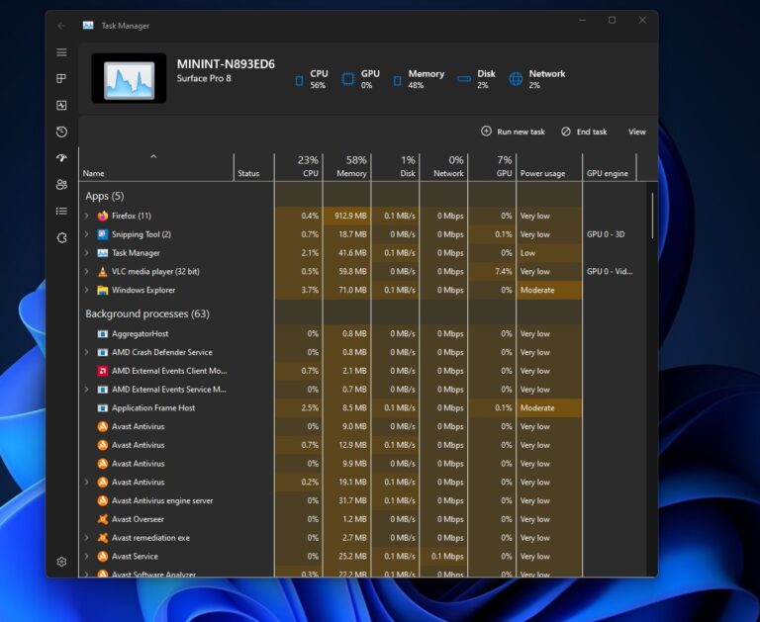The image size is (760, 622).
Task: Sort by Power usage column header
Action: [549, 167]
